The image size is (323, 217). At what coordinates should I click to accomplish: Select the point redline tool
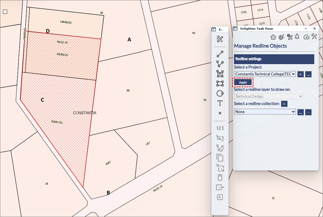[x=220, y=113]
